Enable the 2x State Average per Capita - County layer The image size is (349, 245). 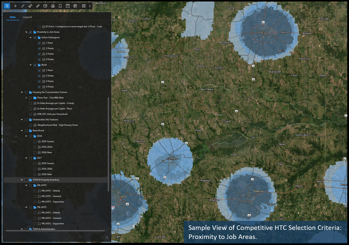[30, 103]
